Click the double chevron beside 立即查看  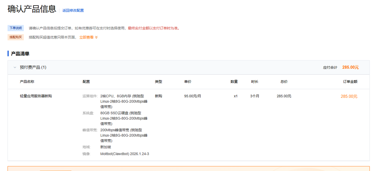[96, 37]
